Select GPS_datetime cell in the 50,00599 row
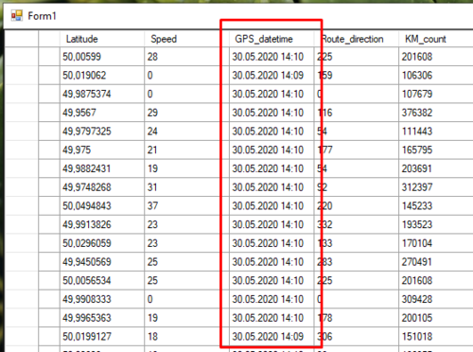The height and width of the screenshot is (352, 473). click(272, 57)
